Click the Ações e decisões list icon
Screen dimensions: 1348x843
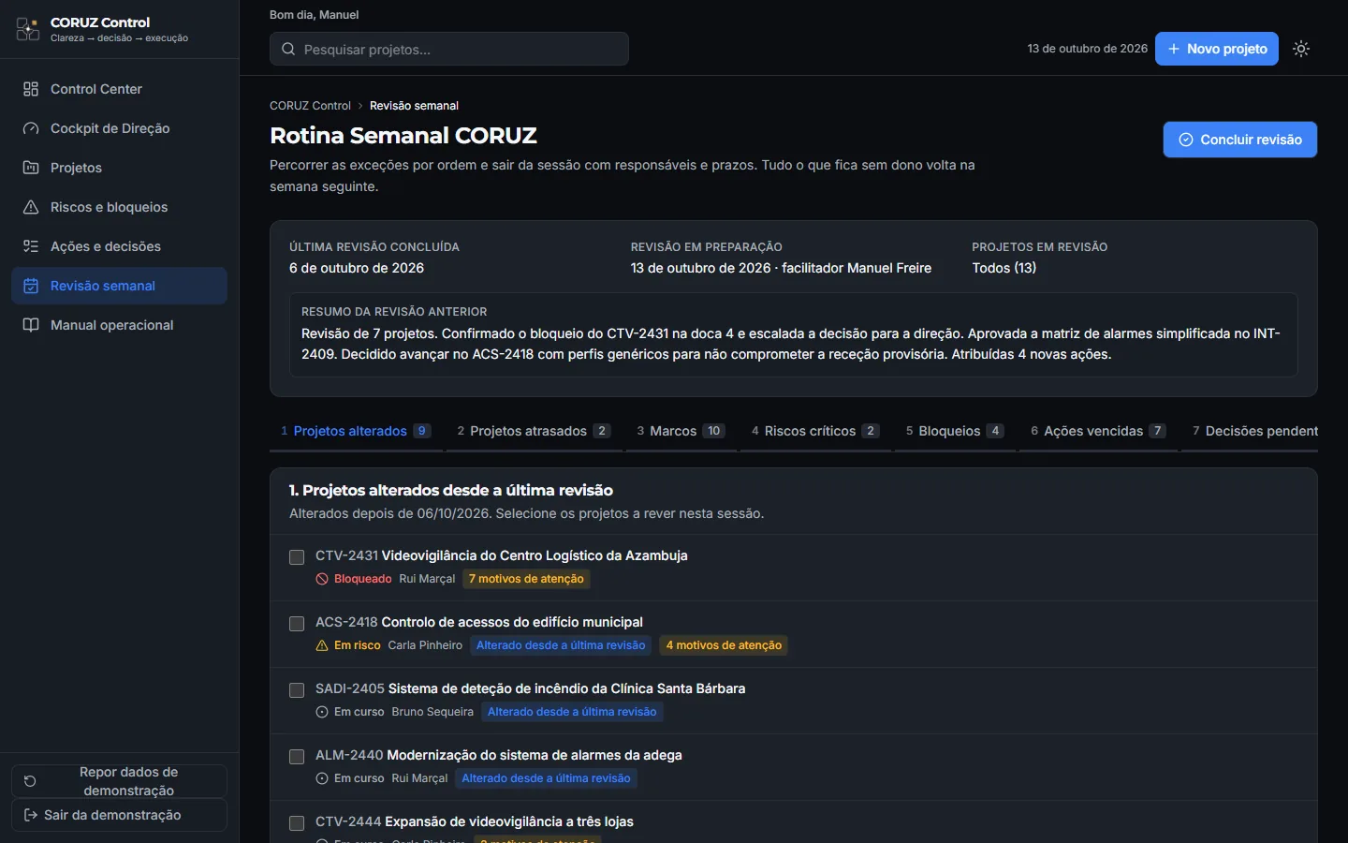pos(31,246)
